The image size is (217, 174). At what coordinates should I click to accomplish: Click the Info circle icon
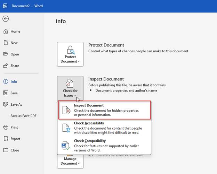(6, 81)
